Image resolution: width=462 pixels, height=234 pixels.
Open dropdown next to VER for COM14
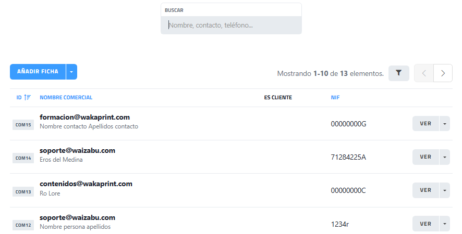(444, 157)
